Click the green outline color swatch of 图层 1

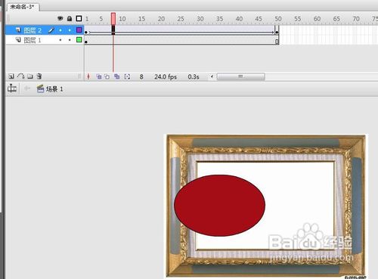pyautogui.click(x=79, y=39)
